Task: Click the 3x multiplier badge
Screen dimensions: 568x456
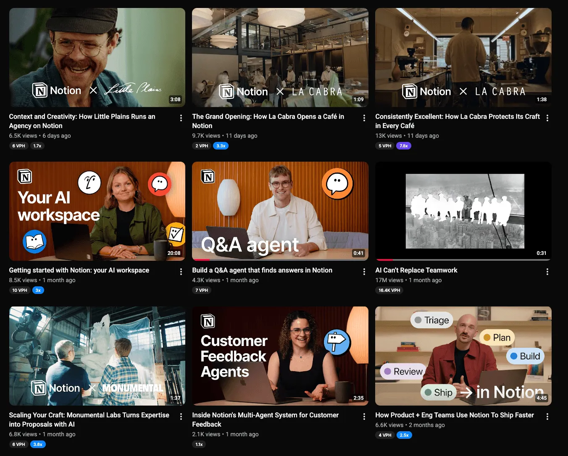Action: pyautogui.click(x=38, y=290)
